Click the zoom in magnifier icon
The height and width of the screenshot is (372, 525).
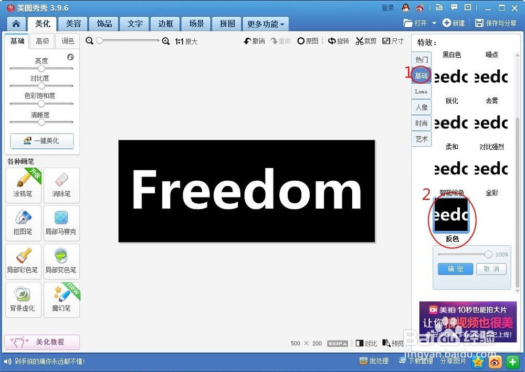(166, 41)
